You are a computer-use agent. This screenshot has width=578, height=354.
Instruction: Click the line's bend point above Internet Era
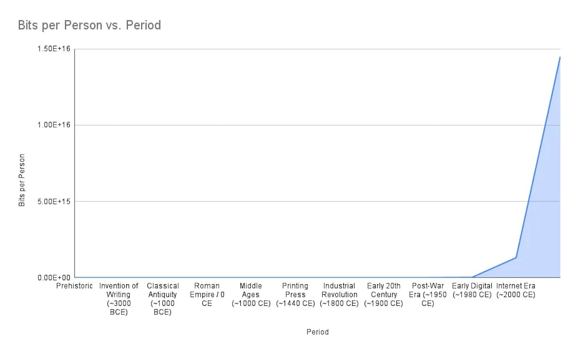tap(516, 257)
